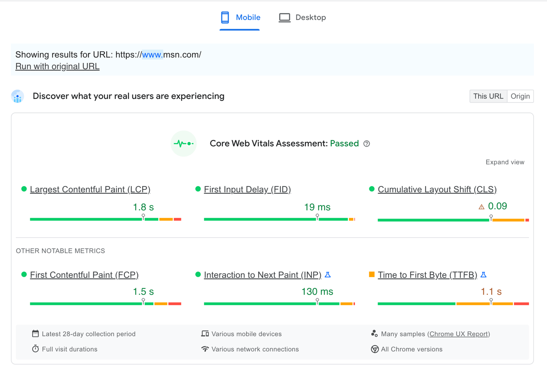Click the Many samples icon
The image size is (547, 370).
tap(374, 333)
